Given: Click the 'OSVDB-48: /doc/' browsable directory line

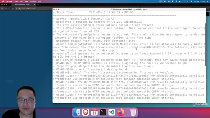Looking at the screenshot, I should [114, 73].
